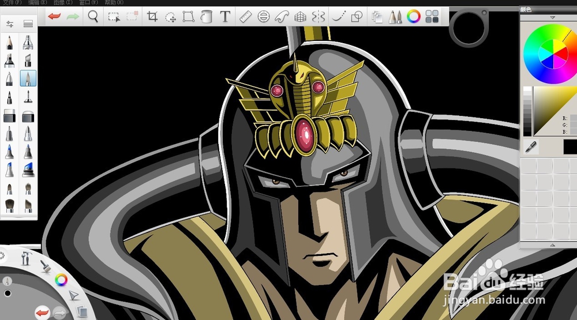The image size is (577, 320).
Task: Open the 编辑(E) menu
Action: tap(38, 2)
